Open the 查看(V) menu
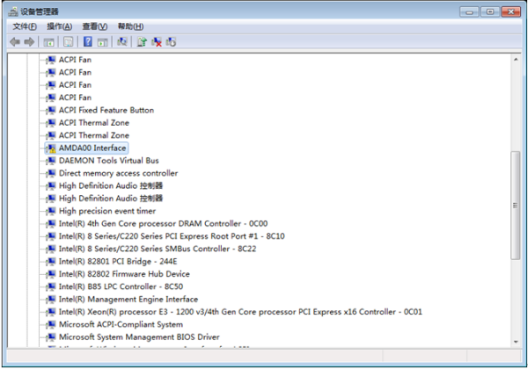This screenshot has height=369, width=528. [x=95, y=26]
